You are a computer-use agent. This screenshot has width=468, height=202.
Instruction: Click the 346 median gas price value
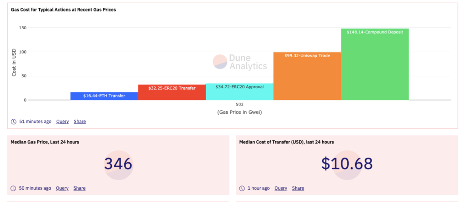click(x=118, y=164)
